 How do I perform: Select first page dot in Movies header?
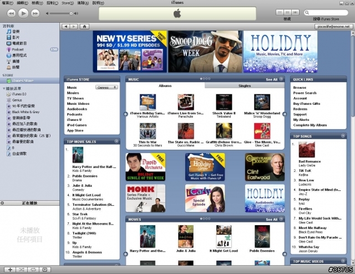201,219
